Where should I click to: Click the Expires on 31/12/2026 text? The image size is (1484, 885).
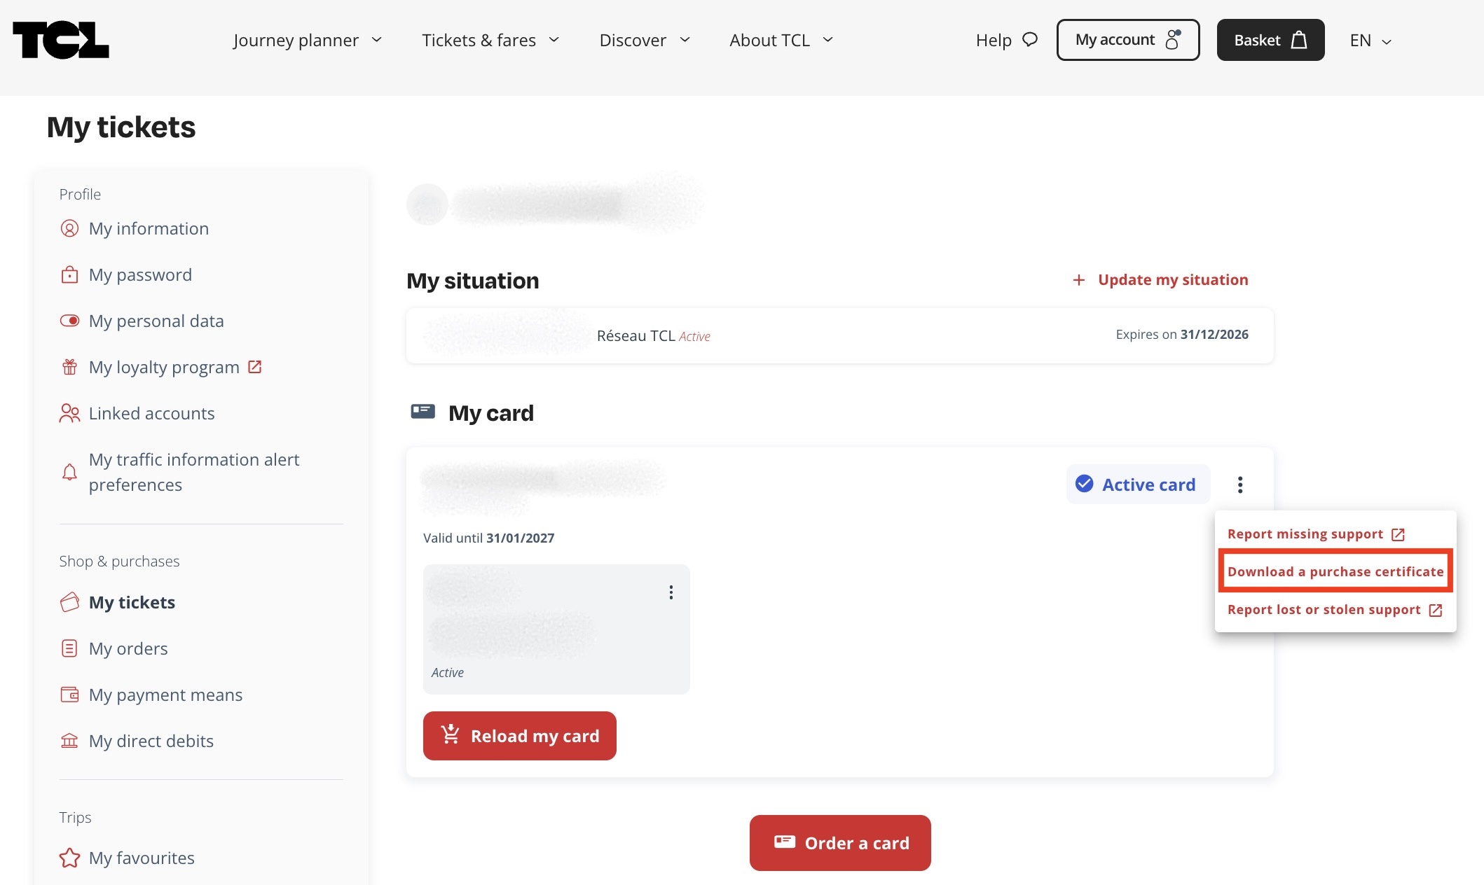[1182, 335]
